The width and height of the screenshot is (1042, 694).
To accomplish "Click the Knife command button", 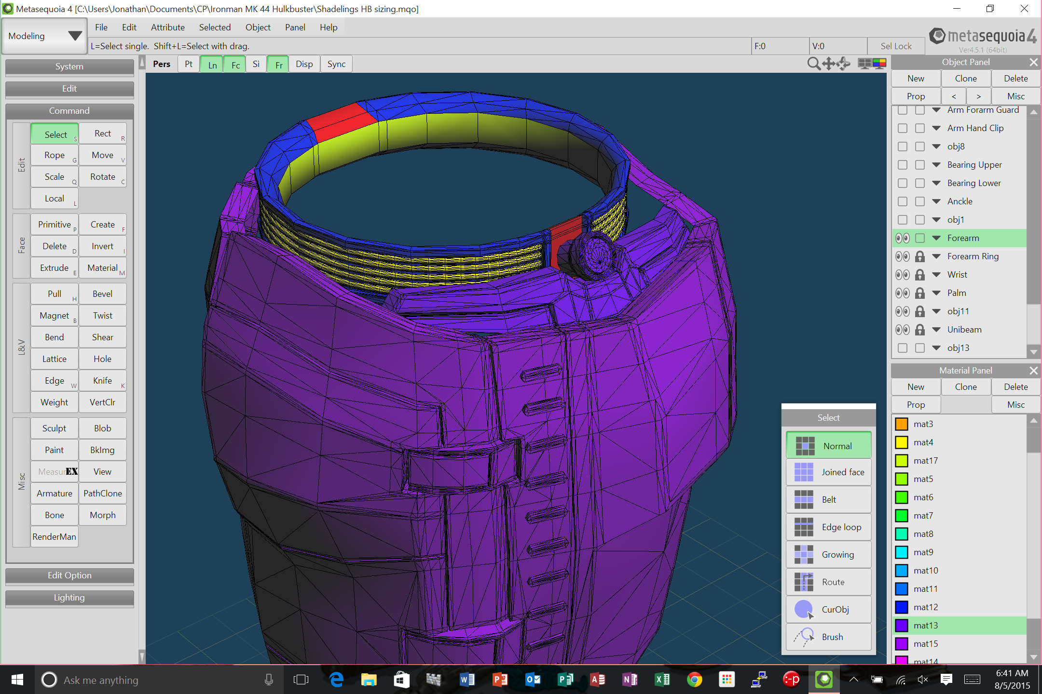I will tap(103, 381).
